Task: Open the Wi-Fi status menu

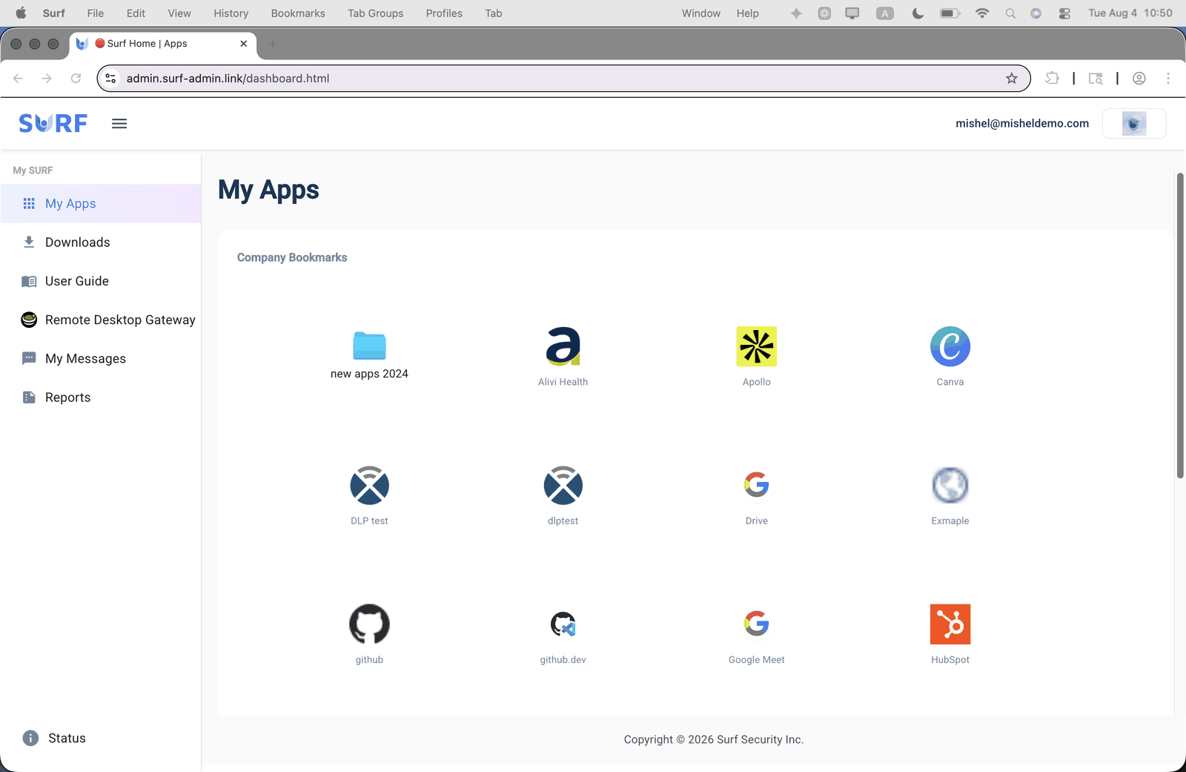Action: 982,13
